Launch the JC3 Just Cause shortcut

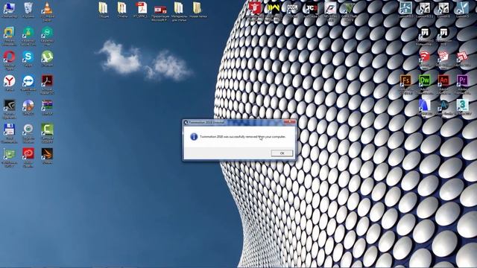click(311, 10)
